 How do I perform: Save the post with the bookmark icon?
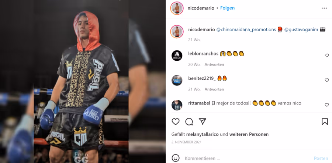325,122
